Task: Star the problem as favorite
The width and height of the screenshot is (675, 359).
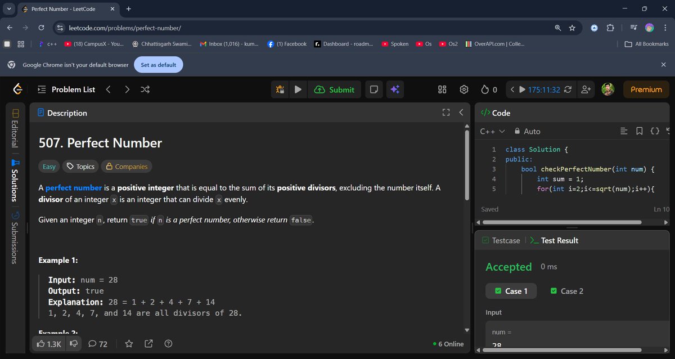Action: 129,343
